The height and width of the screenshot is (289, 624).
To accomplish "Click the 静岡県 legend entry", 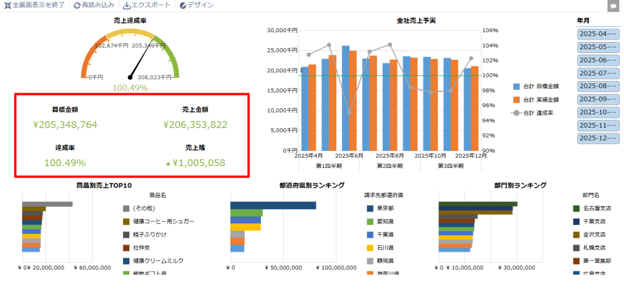I will click(x=380, y=261).
